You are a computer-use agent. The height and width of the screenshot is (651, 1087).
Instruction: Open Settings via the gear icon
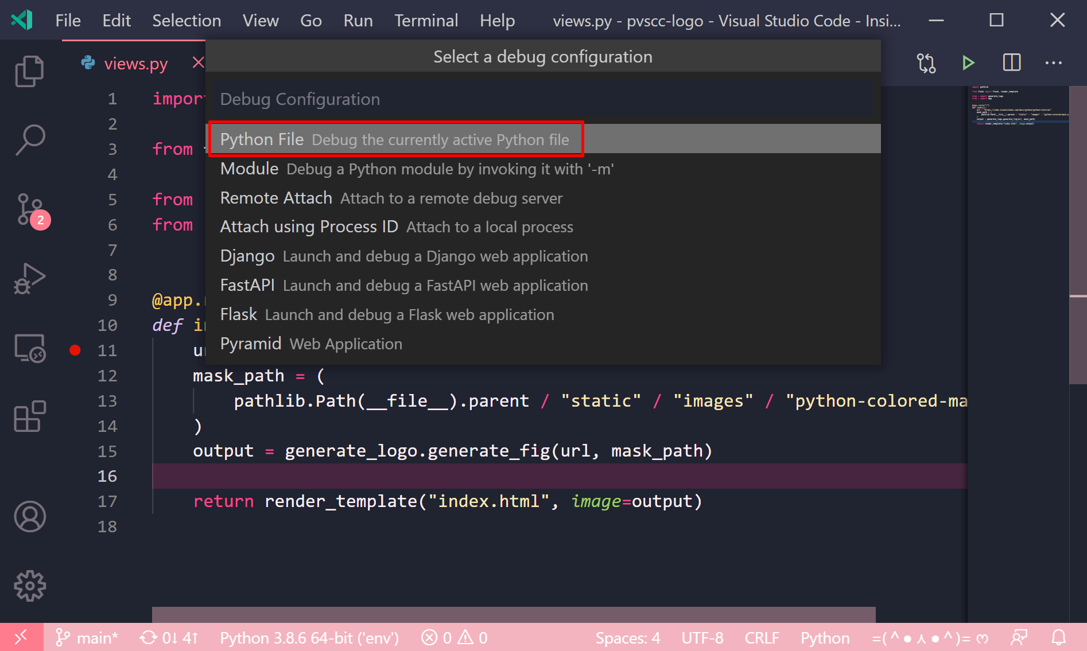click(x=29, y=585)
